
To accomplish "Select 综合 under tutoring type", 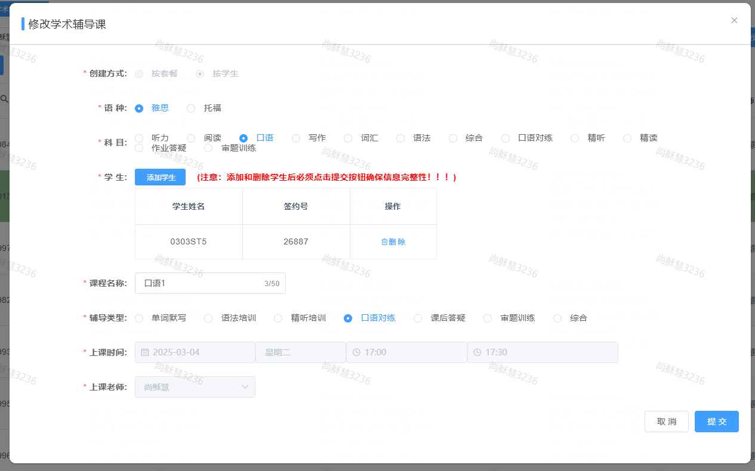I will tap(557, 318).
